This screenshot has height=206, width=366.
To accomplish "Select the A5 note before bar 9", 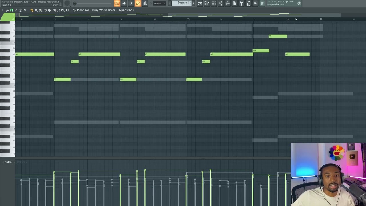I will (x=35, y=54).
